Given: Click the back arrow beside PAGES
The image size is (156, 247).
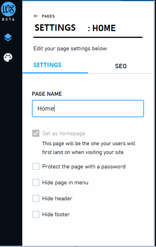Looking at the screenshot, I should [36, 16].
